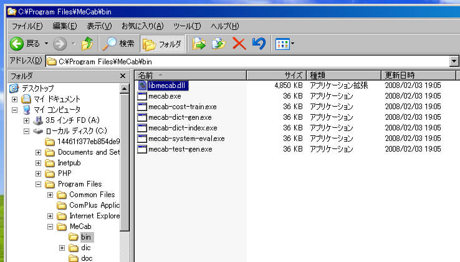Screen dimensions: 460x262
Task: Click the Copy To folder icon
Action: tap(218, 44)
